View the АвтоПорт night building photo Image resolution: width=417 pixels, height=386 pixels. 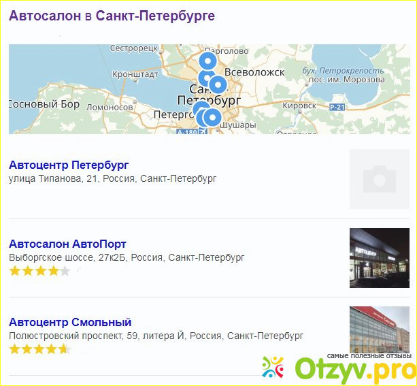pyautogui.click(x=380, y=258)
